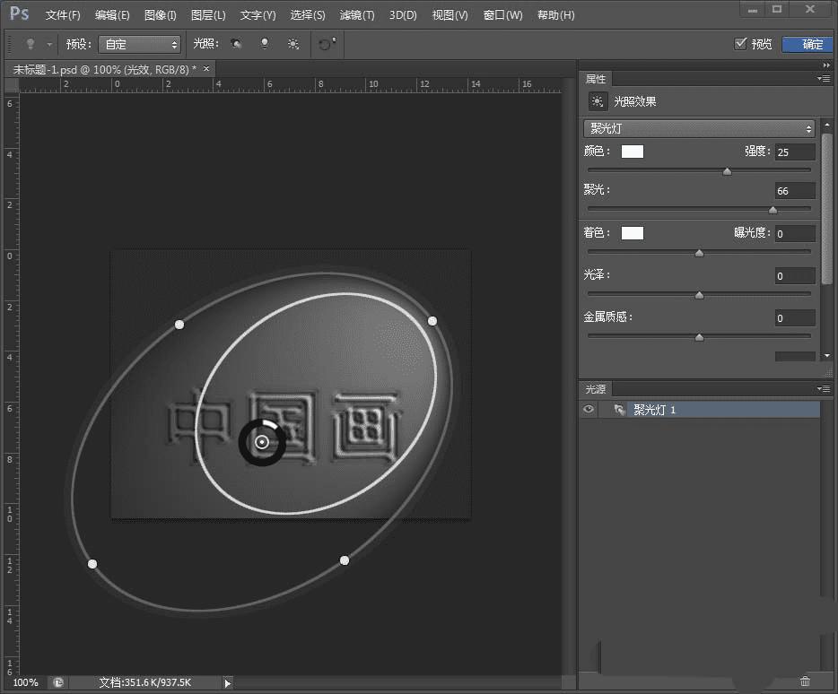Open the 图层(L) menu
838x694 pixels.
coord(208,15)
